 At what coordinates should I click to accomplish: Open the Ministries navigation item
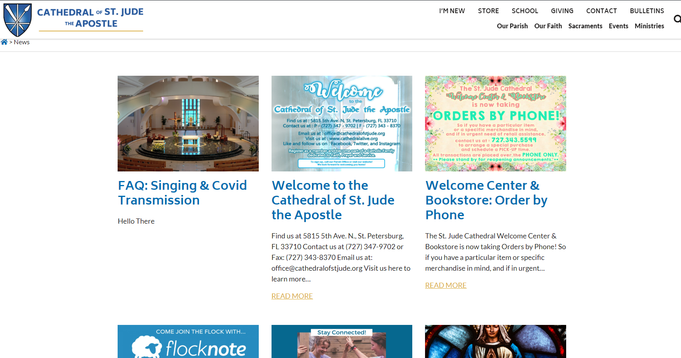click(649, 26)
